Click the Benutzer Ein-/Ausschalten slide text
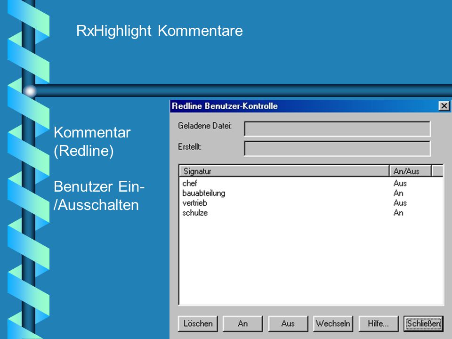The image size is (452, 339). (x=99, y=196)
